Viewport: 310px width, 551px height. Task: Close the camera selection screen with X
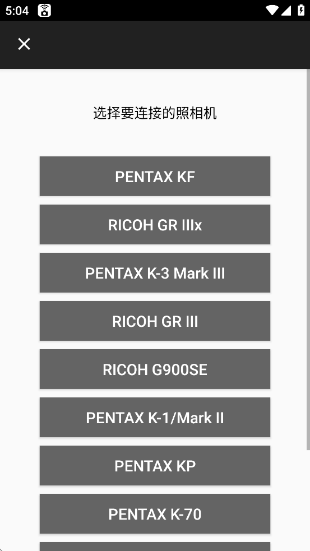24,44
